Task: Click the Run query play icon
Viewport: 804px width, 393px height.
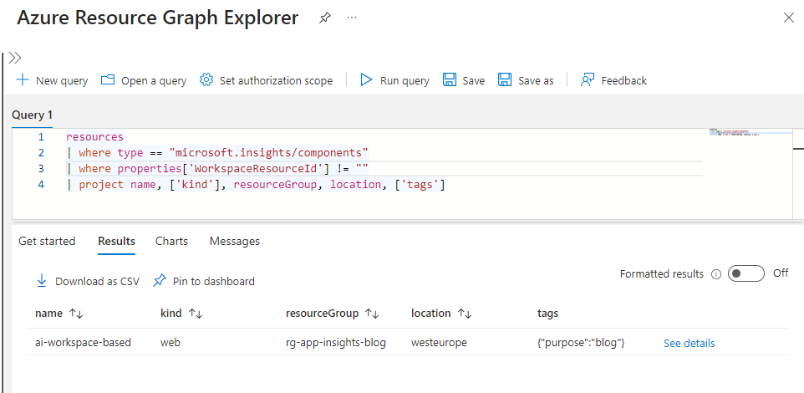Action: point(366,80)
